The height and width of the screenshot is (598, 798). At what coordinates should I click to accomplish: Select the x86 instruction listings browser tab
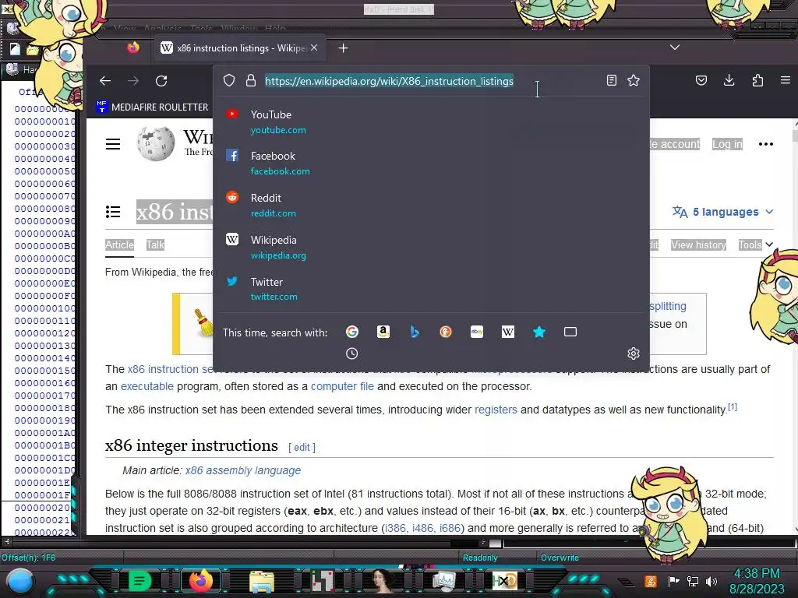coord(239,47)
